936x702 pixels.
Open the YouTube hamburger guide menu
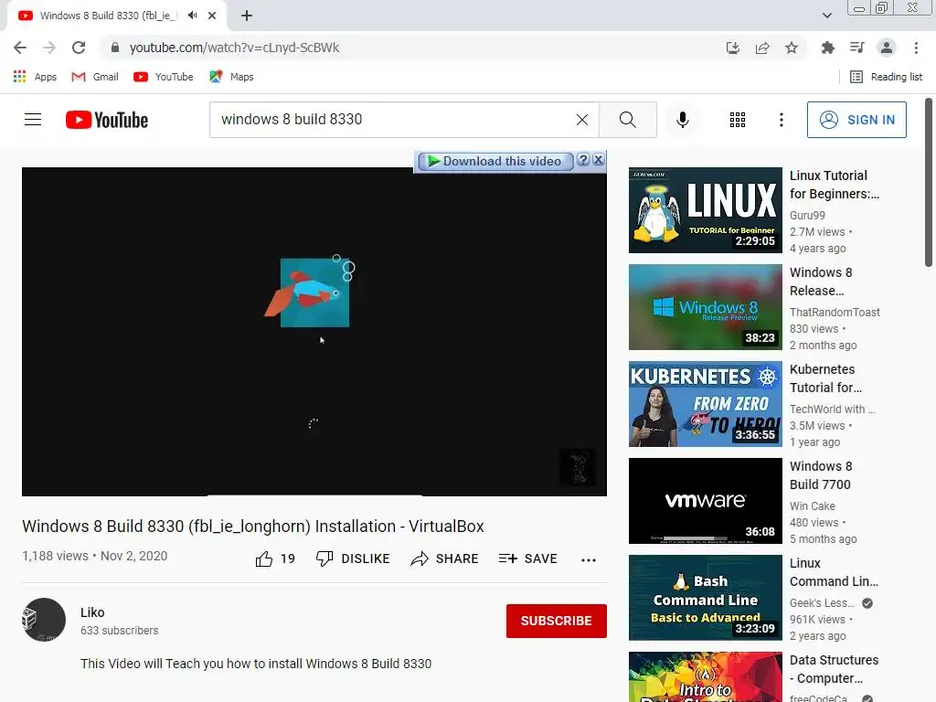pyautogui.click(x=33, y=120)
